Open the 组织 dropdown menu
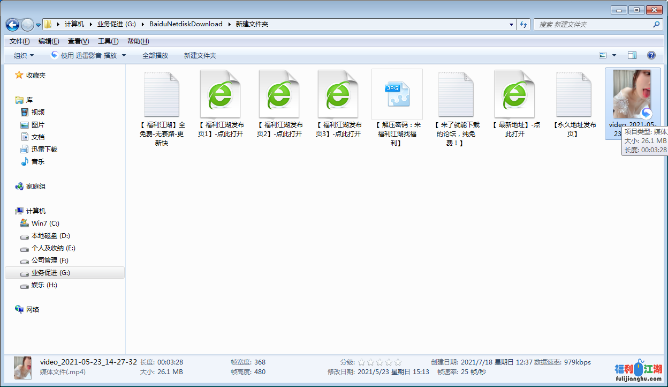The height and width of the screenshot is (387, 668). (x=24, y=55)
